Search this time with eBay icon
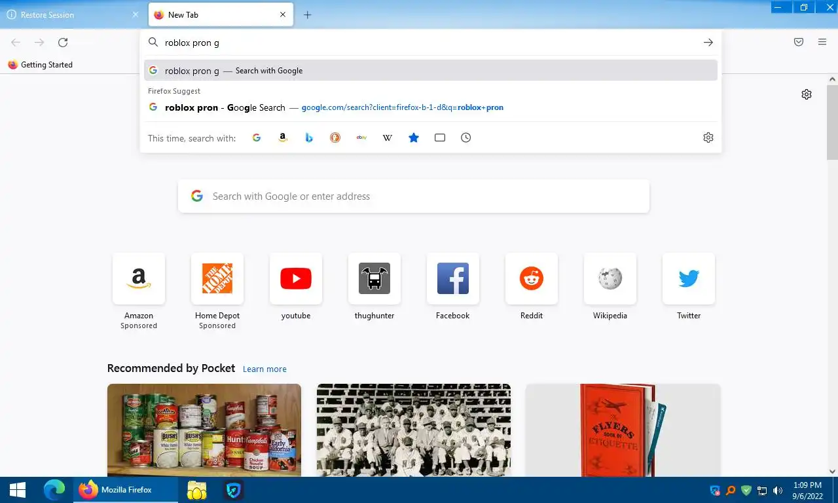 [361, 138]
